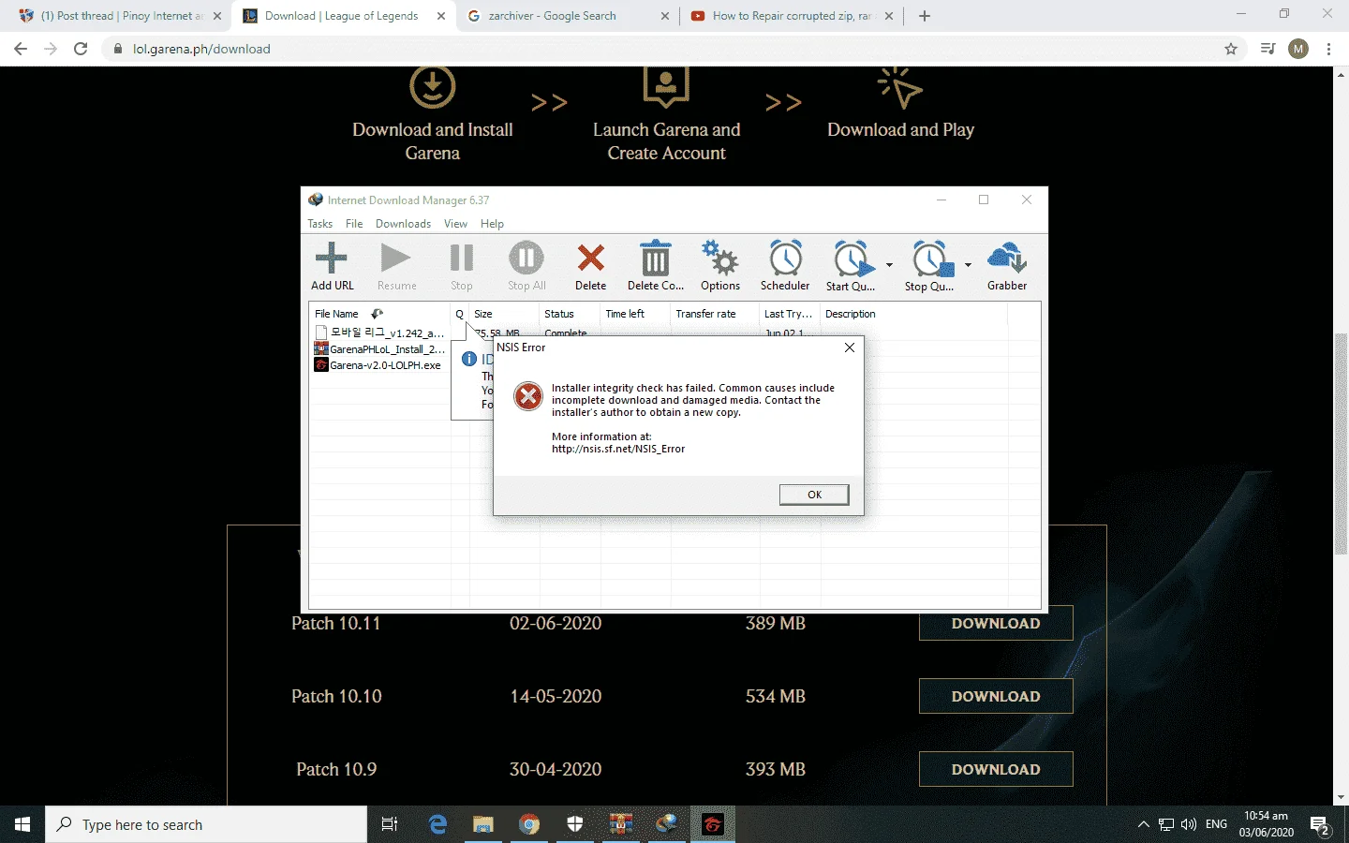
Task: Click Download button for Patch 10.11
Action: (x=996, y=624)
